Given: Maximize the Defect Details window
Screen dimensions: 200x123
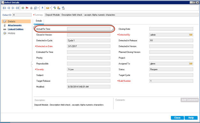Looking at the screenshot, I should click(194, 3).
